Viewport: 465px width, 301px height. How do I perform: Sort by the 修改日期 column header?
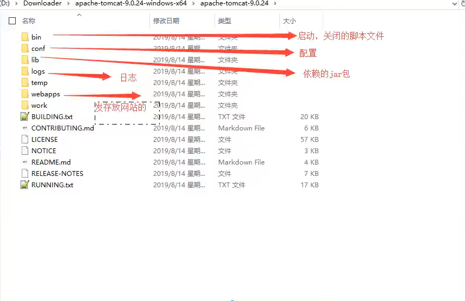tap(166, 21)
